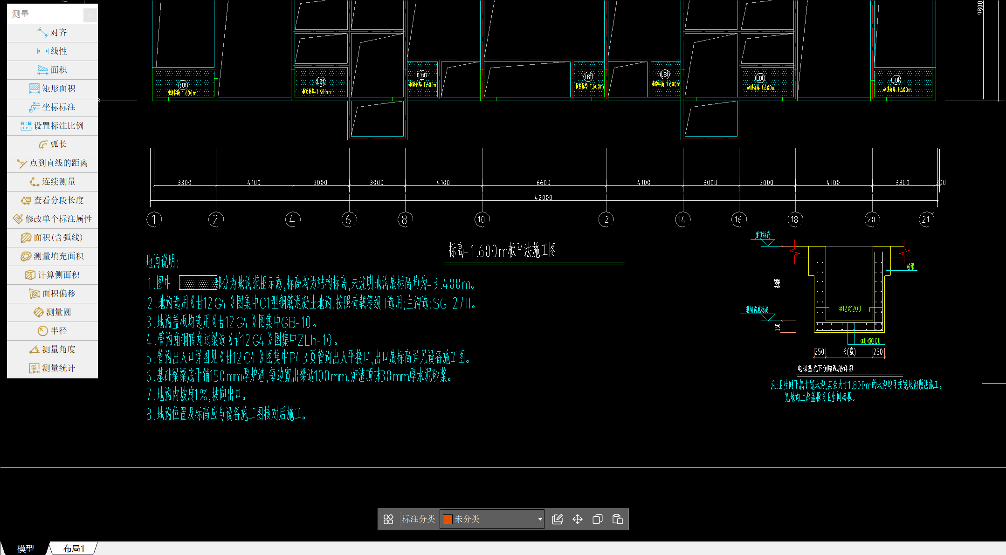Select the 面积偏移 area offset tool

[52, 294]
